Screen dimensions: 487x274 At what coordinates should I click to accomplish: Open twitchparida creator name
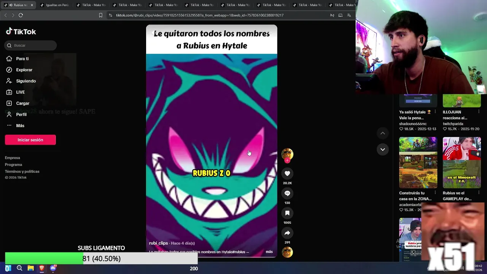453,124
